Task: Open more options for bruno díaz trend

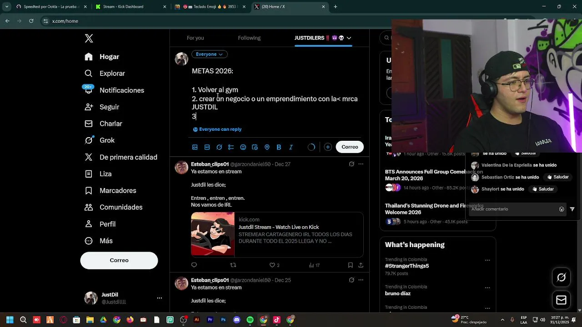Action: (x=487, y=287)
